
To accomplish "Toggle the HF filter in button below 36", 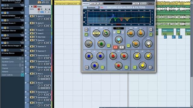I will [x=151, y=34].
